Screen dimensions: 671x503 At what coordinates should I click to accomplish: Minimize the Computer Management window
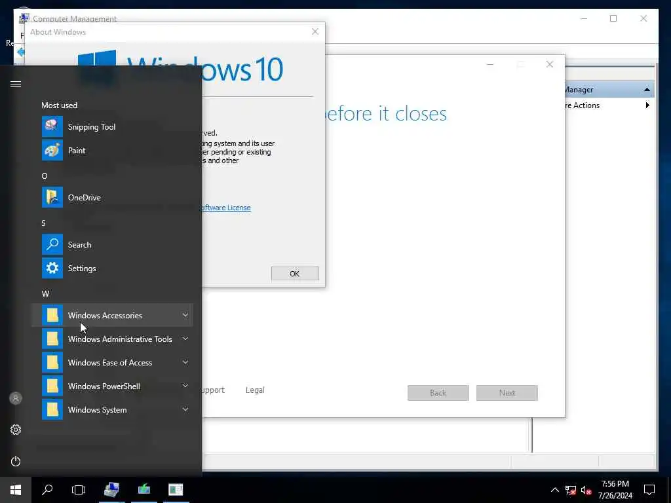coord(584,18)
